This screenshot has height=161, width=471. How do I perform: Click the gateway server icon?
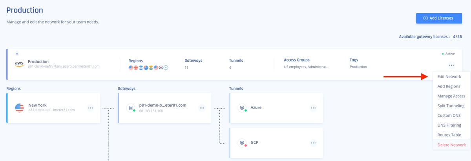[x=131, y=108]
